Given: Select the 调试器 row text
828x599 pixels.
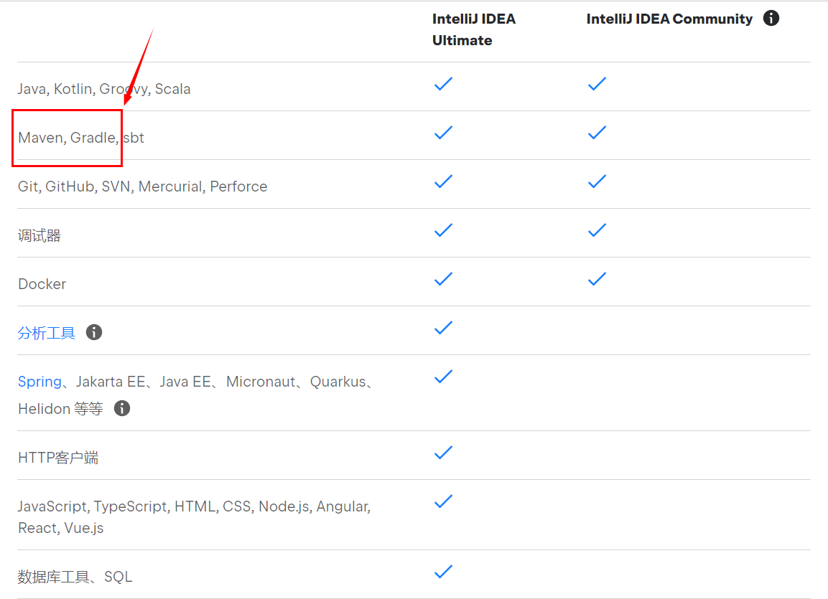Looking at the screenshot, I should coord(39,235).
